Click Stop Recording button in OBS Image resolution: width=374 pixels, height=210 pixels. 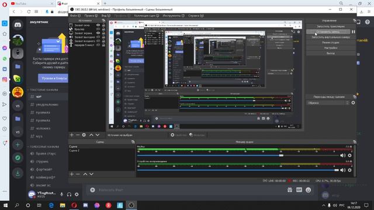328,32
